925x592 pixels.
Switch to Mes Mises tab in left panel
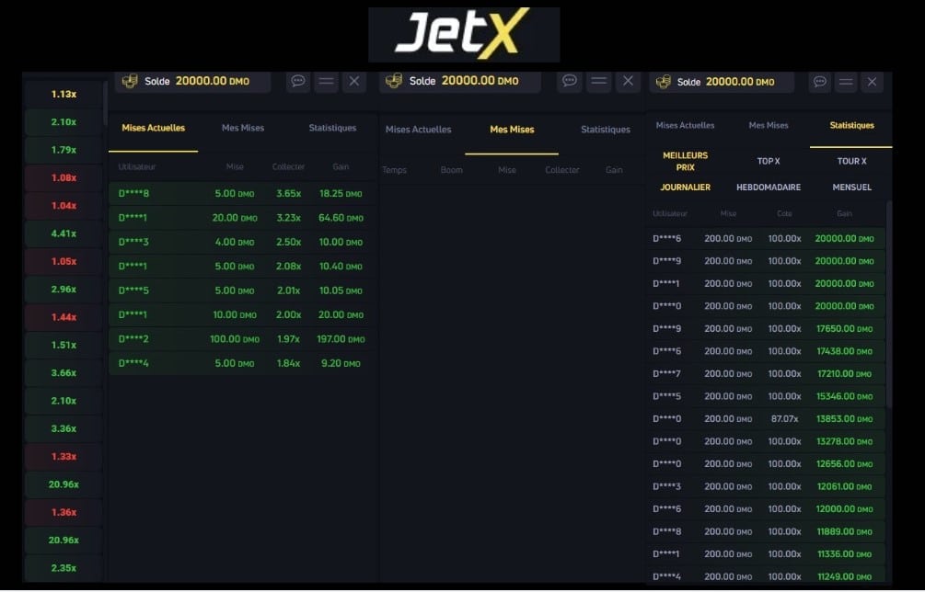(x=243, y=128)
